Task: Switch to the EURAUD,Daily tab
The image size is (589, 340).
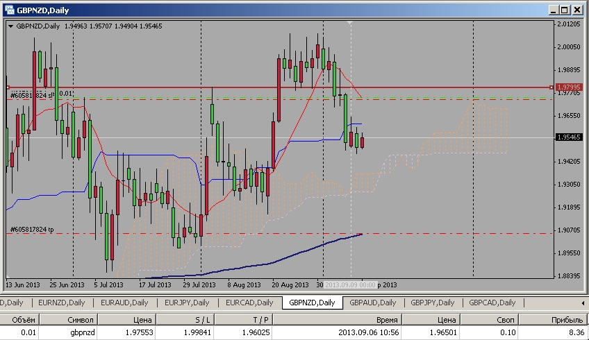Action: 124,303
